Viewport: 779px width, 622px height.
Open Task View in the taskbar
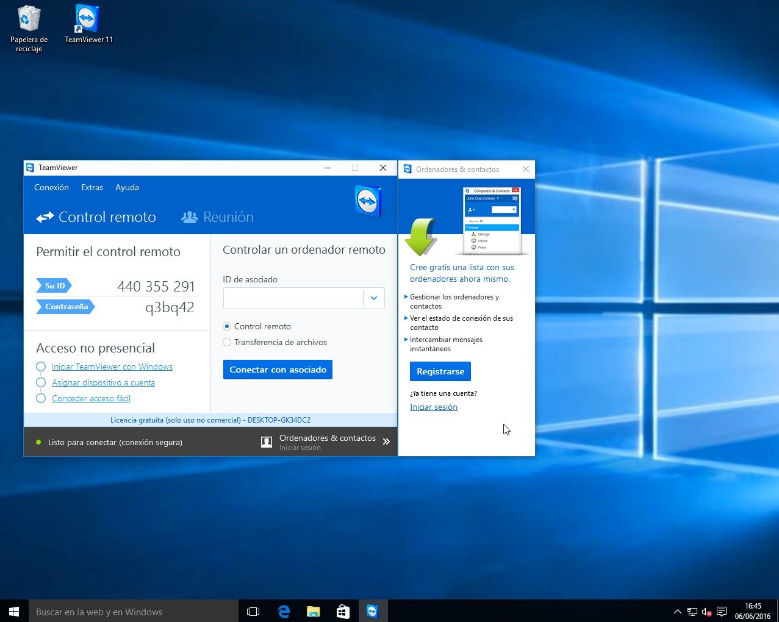tap(253, 611)
